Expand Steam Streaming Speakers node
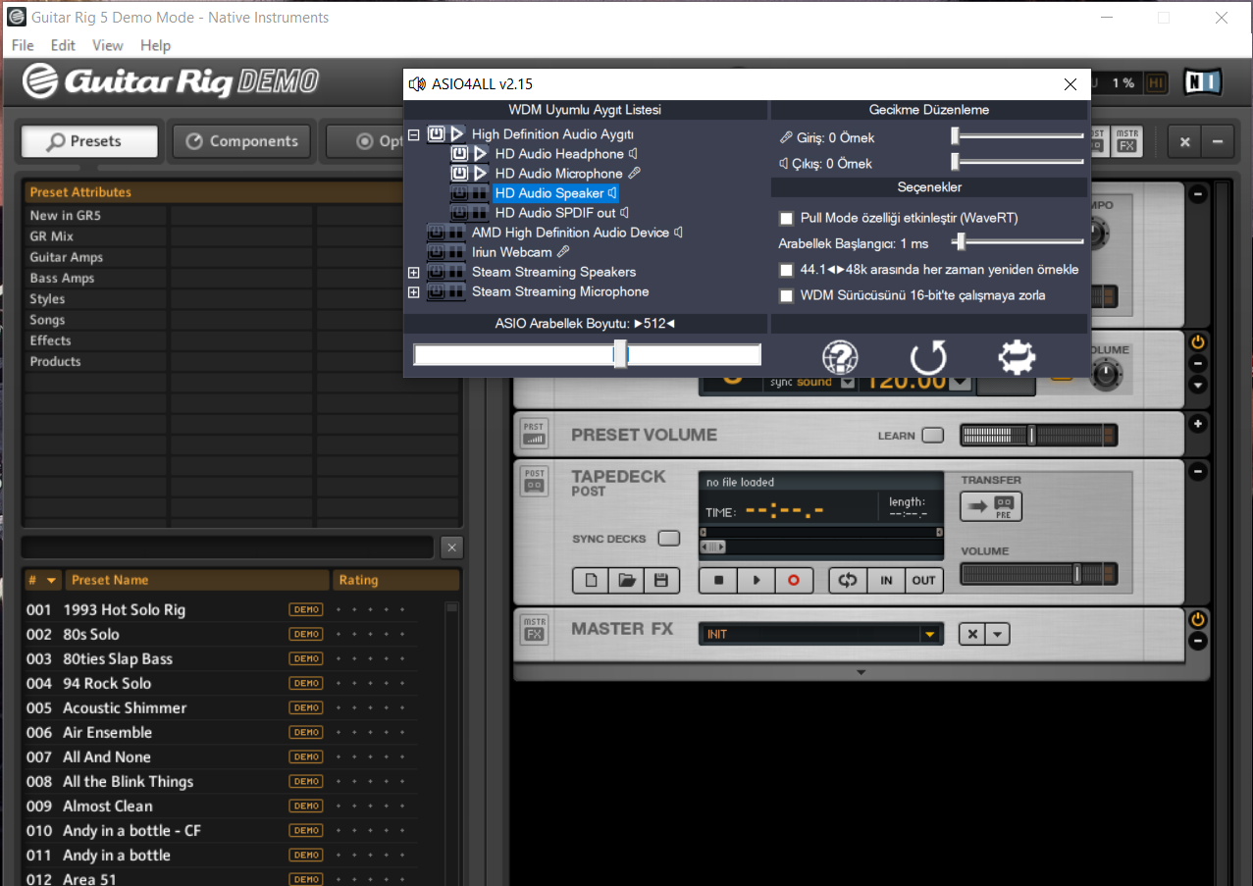 (x=413, y=272)
